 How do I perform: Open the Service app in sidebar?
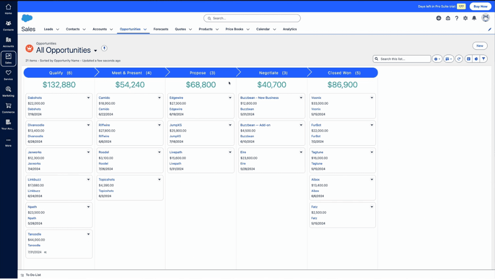click(8, 75)
